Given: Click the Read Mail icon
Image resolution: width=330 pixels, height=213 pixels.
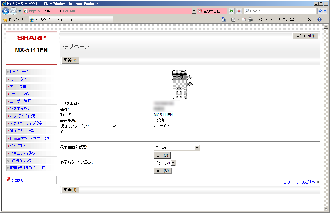Looking at the screenshot, I should (244, 19).
